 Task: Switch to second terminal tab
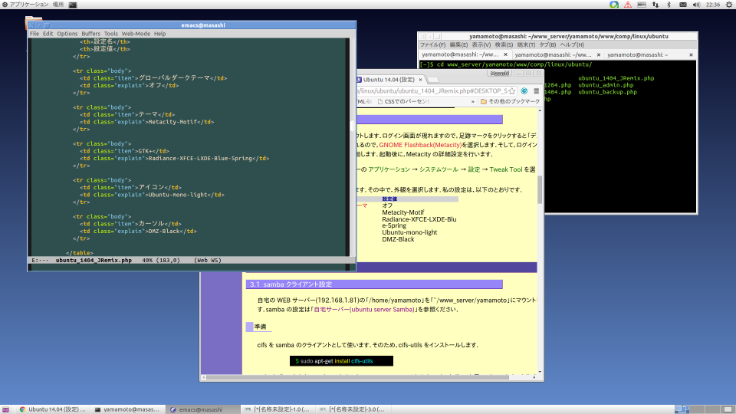pos(553,55)
